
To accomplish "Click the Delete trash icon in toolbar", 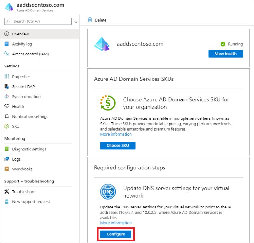I will pyautogui.click(x=90, y=20).
